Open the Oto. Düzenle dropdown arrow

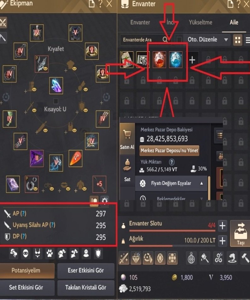coord(226,40)
